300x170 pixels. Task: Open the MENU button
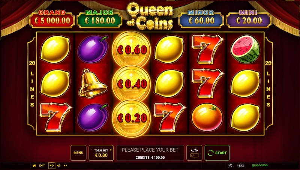(78, 153)
